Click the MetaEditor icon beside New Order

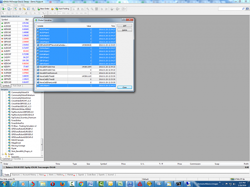[x=52, y=9]
